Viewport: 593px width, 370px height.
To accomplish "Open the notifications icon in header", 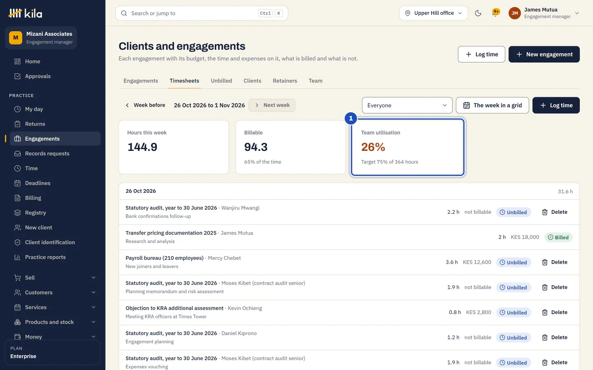I will 495,13.
